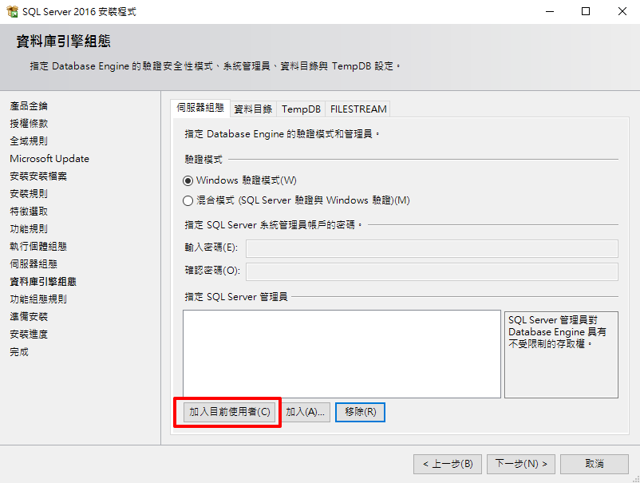Select 全域規則 step in sidebar
This screenshot has width=640, height=483.
coord(29,141)
